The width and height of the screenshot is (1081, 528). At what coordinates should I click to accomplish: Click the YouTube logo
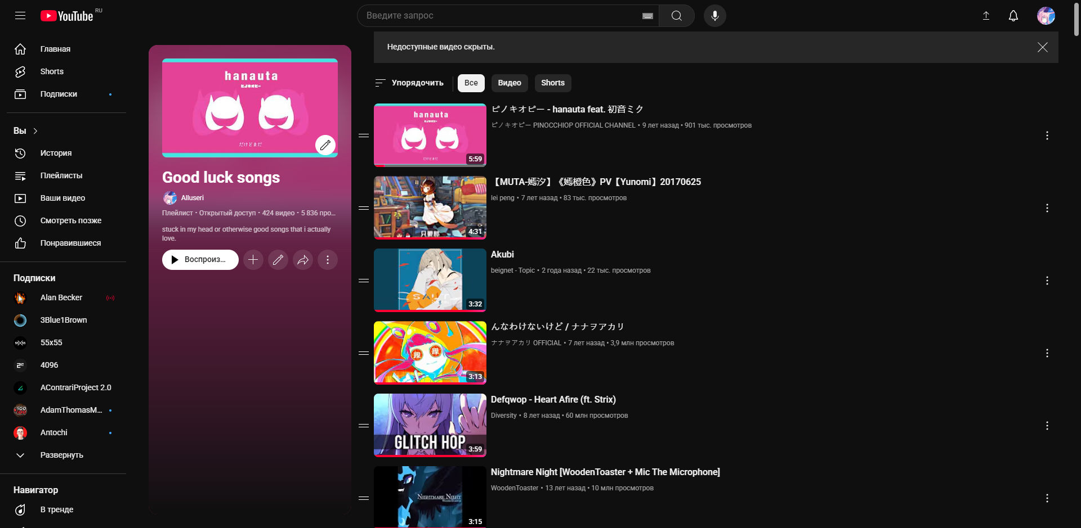pos(66,16)
